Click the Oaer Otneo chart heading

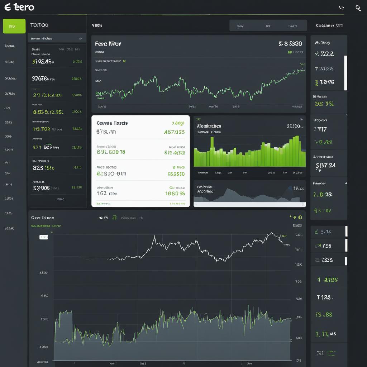(x=42, y=218)
